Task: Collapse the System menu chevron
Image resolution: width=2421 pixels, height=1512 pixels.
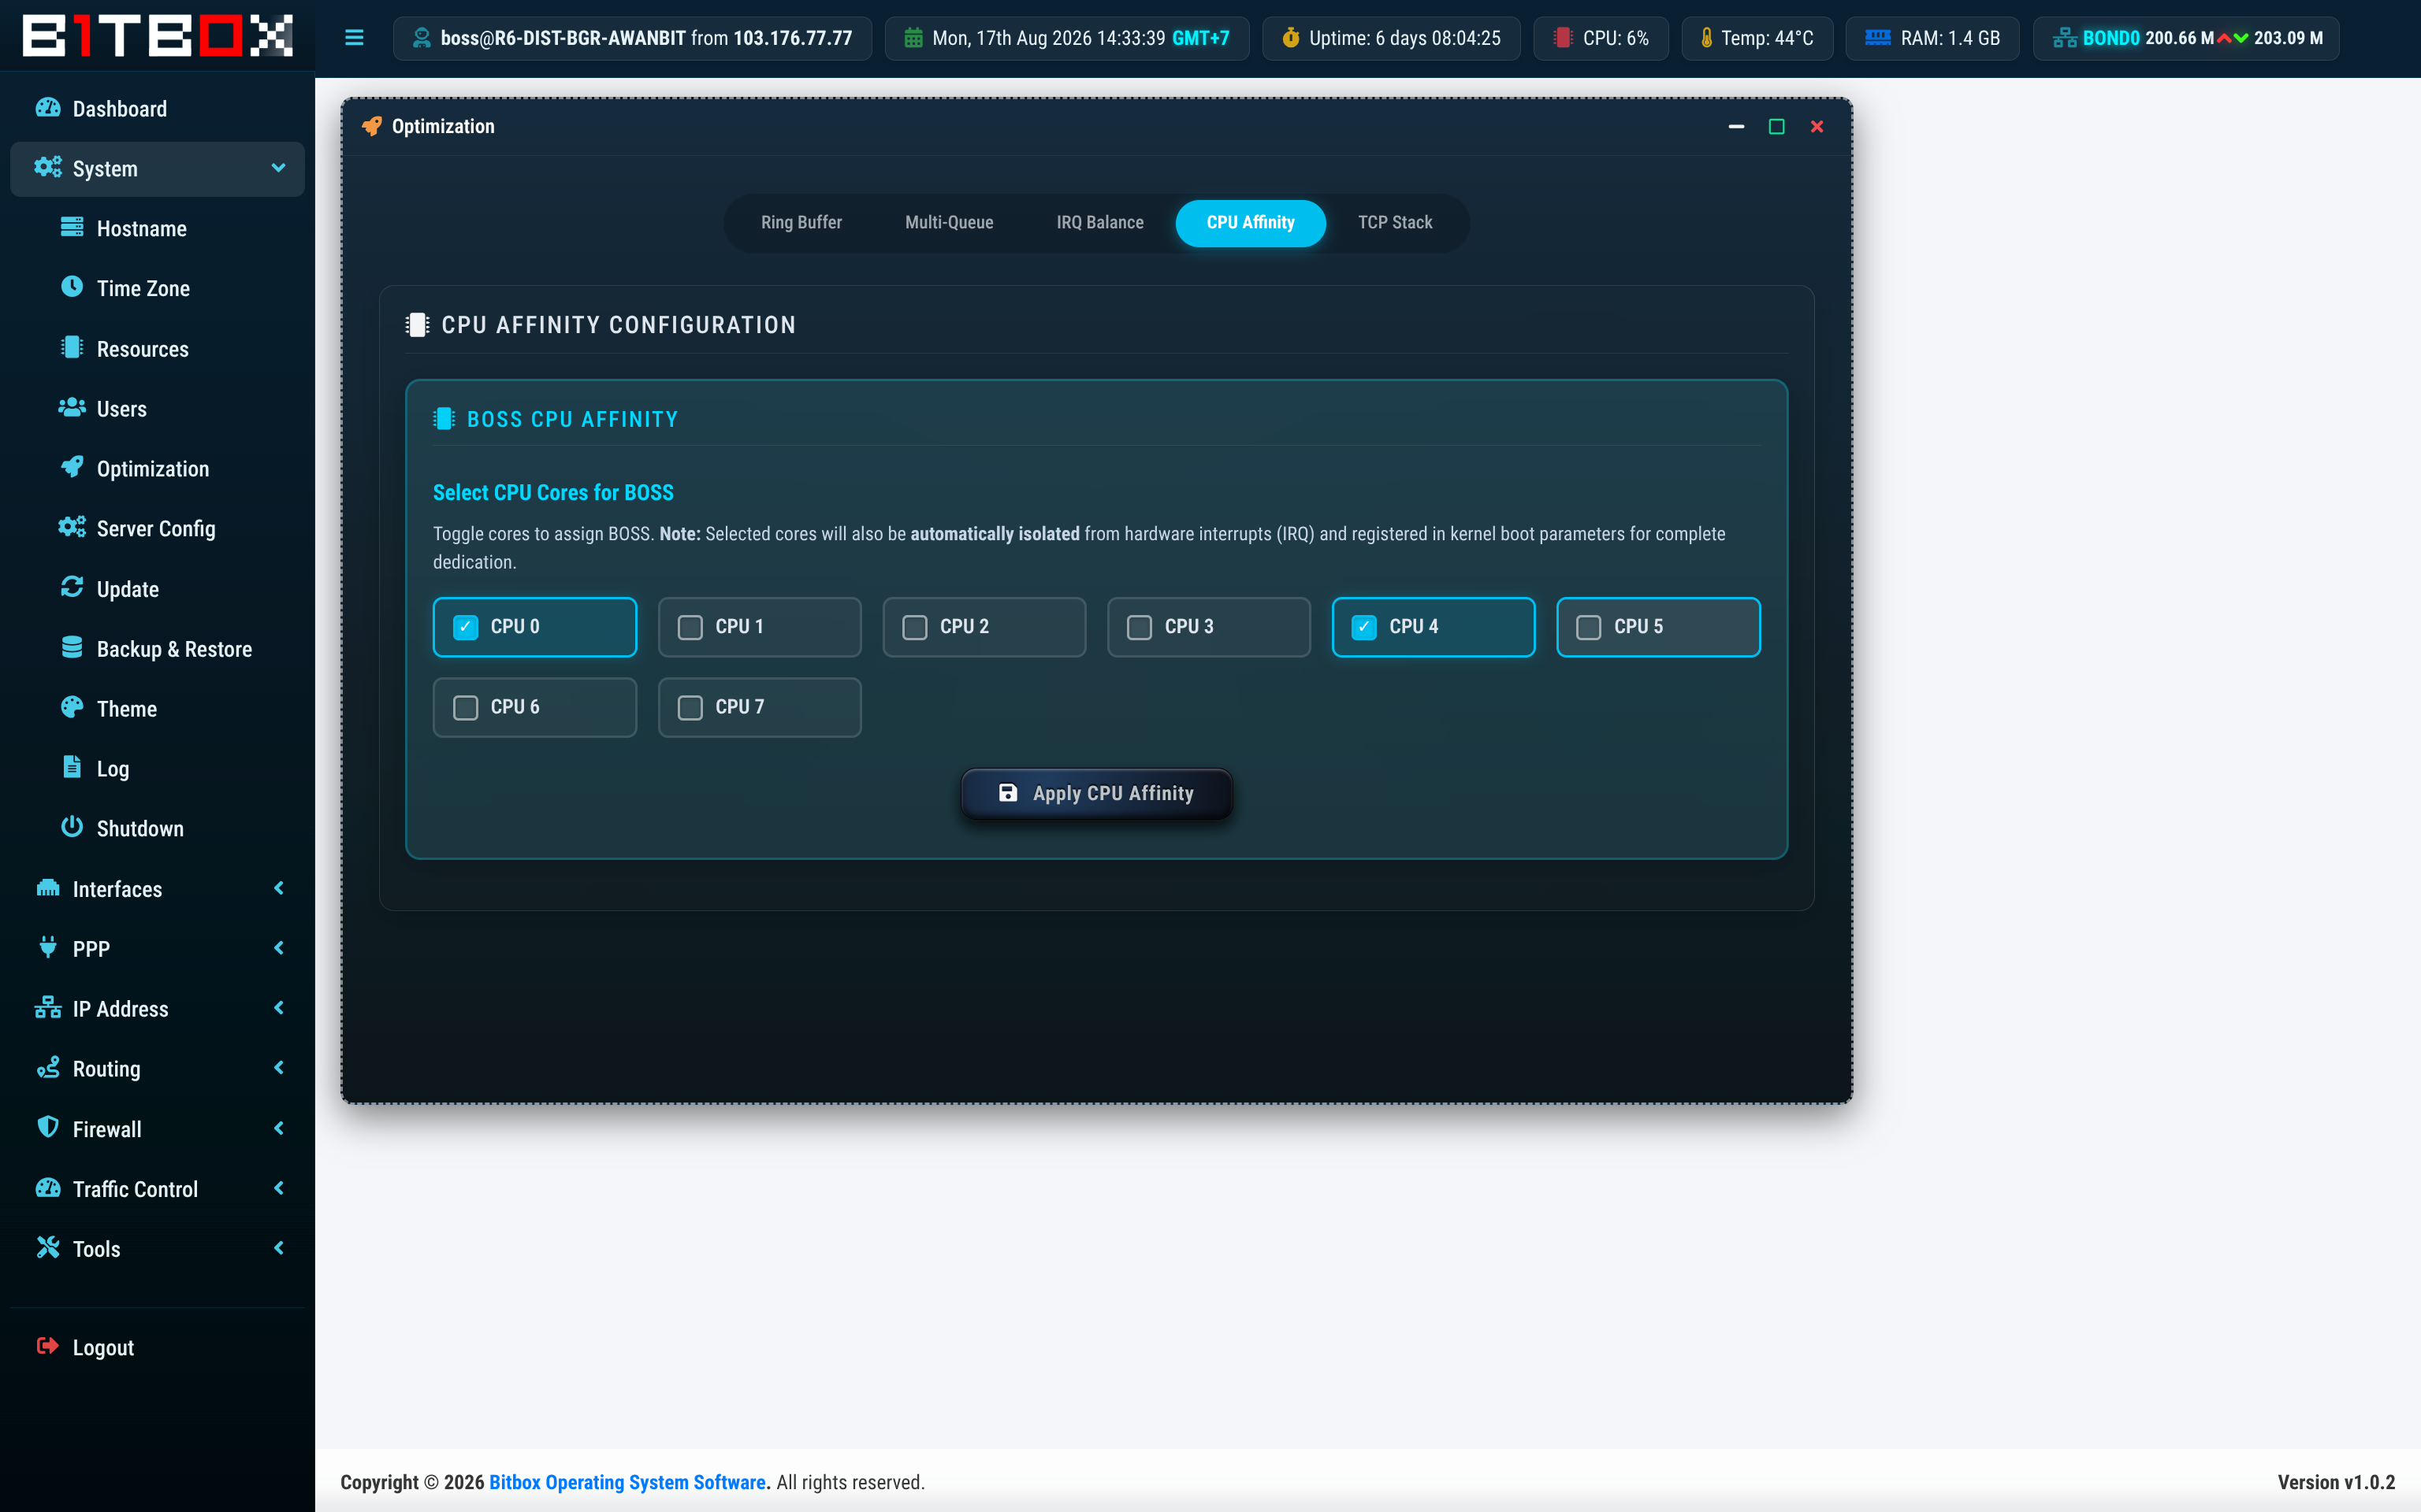Action: pos(278,168)
